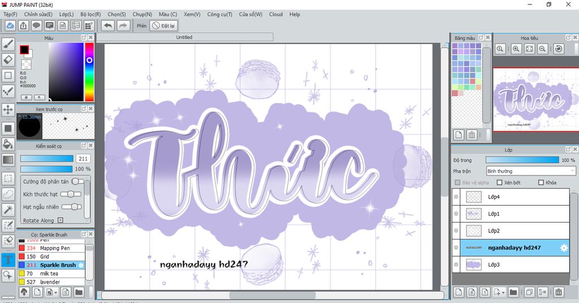Enable the Xén bớt checkbox
579x303 pixels.
coord(500,183)
